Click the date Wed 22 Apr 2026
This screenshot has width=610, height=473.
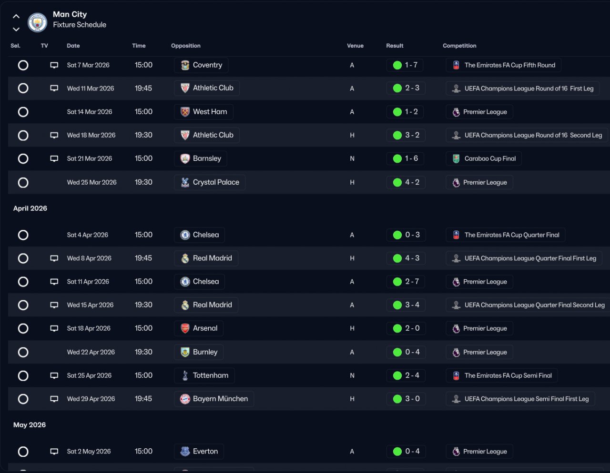[x=91, y=352]
